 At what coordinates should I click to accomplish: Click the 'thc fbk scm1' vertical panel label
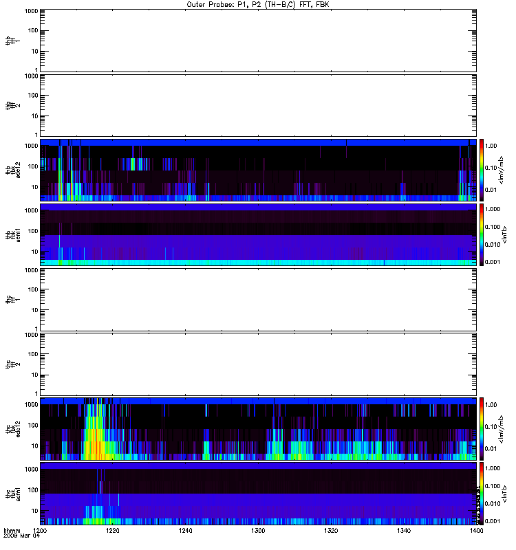click(x=13, y=494)
